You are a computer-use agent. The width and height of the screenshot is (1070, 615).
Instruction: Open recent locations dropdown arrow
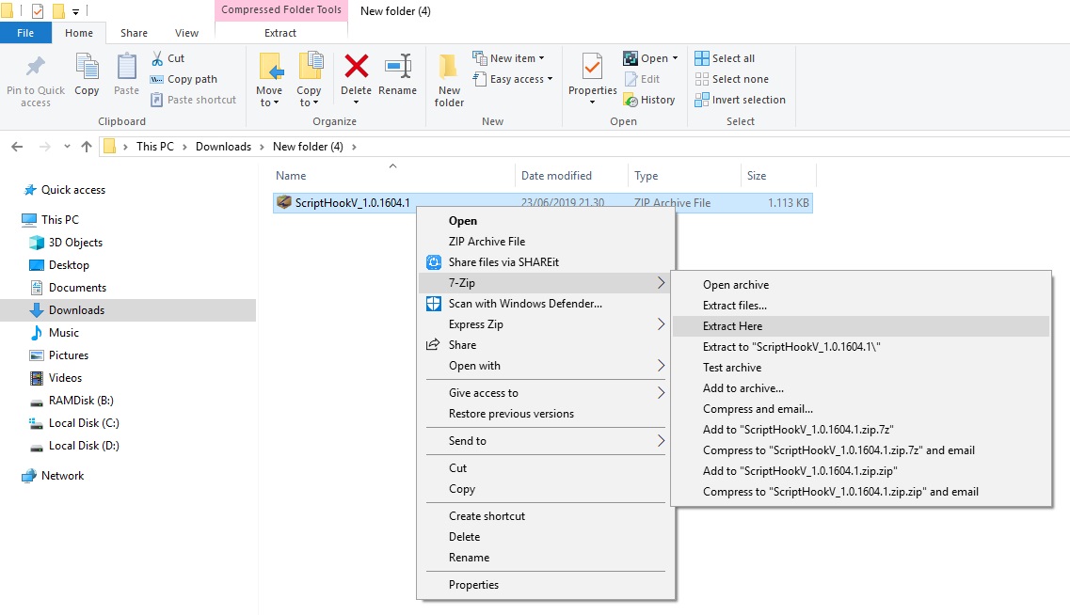click(67, 147)
